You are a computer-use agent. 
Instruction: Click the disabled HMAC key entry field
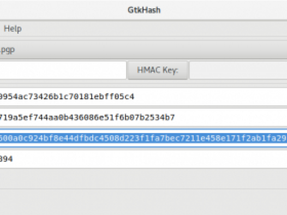click(238, 70)
